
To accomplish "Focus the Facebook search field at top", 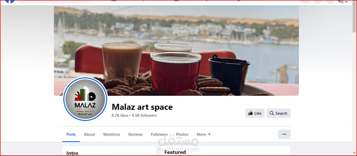I will click(x=53, y=1).
